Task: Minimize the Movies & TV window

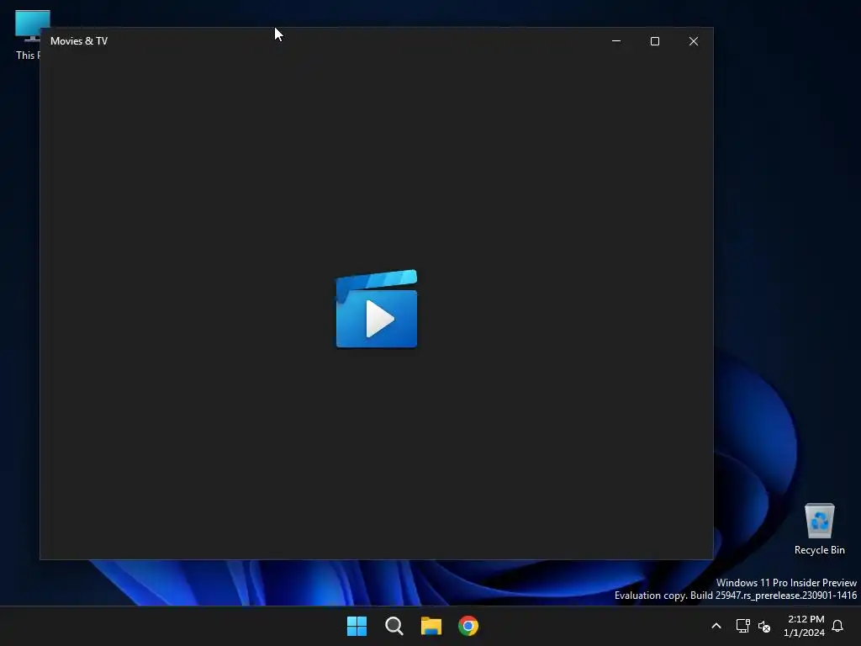Action: pyautogui.click(x=616, y=41)
